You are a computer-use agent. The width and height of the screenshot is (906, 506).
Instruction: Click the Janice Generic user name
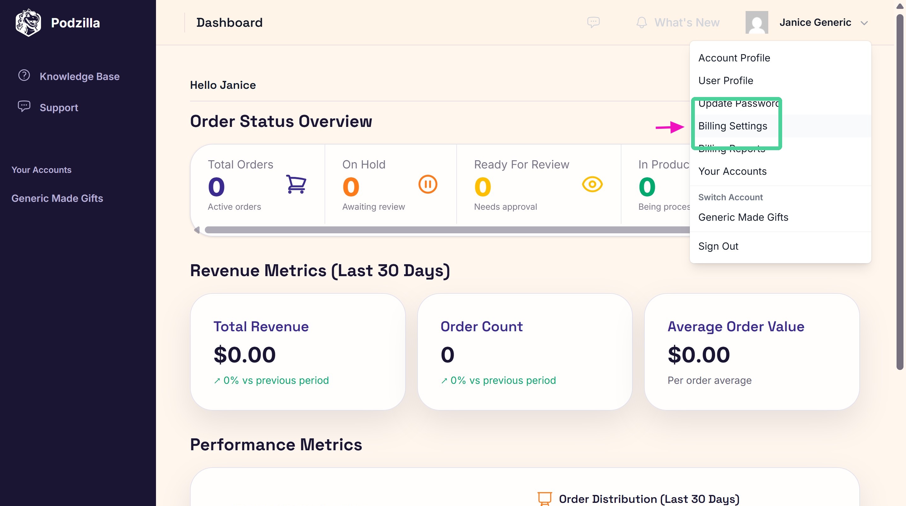815,22
